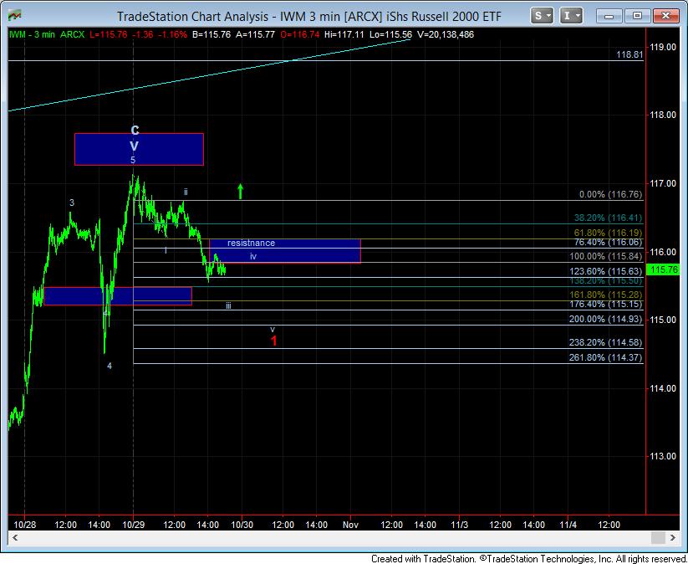Click the 238.20% (114.58) Fibonacci label
This screenshot has height=564, width=688.
[605, 342]
